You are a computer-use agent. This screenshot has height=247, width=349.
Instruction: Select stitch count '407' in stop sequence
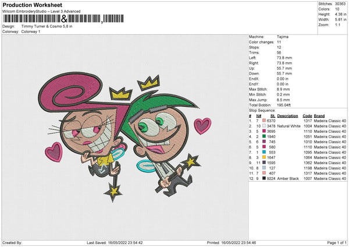pyautogui.click(x=272, y=173)
